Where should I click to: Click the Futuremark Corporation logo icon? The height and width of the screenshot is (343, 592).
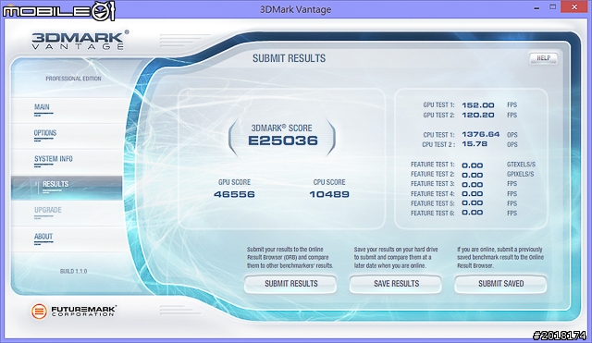coord(39,312)
